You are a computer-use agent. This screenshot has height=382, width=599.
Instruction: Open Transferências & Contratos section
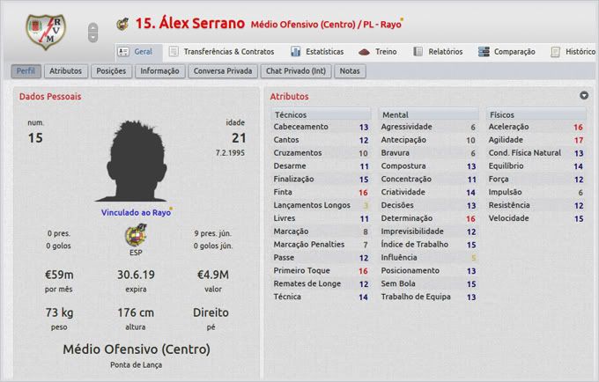[220, 52]
